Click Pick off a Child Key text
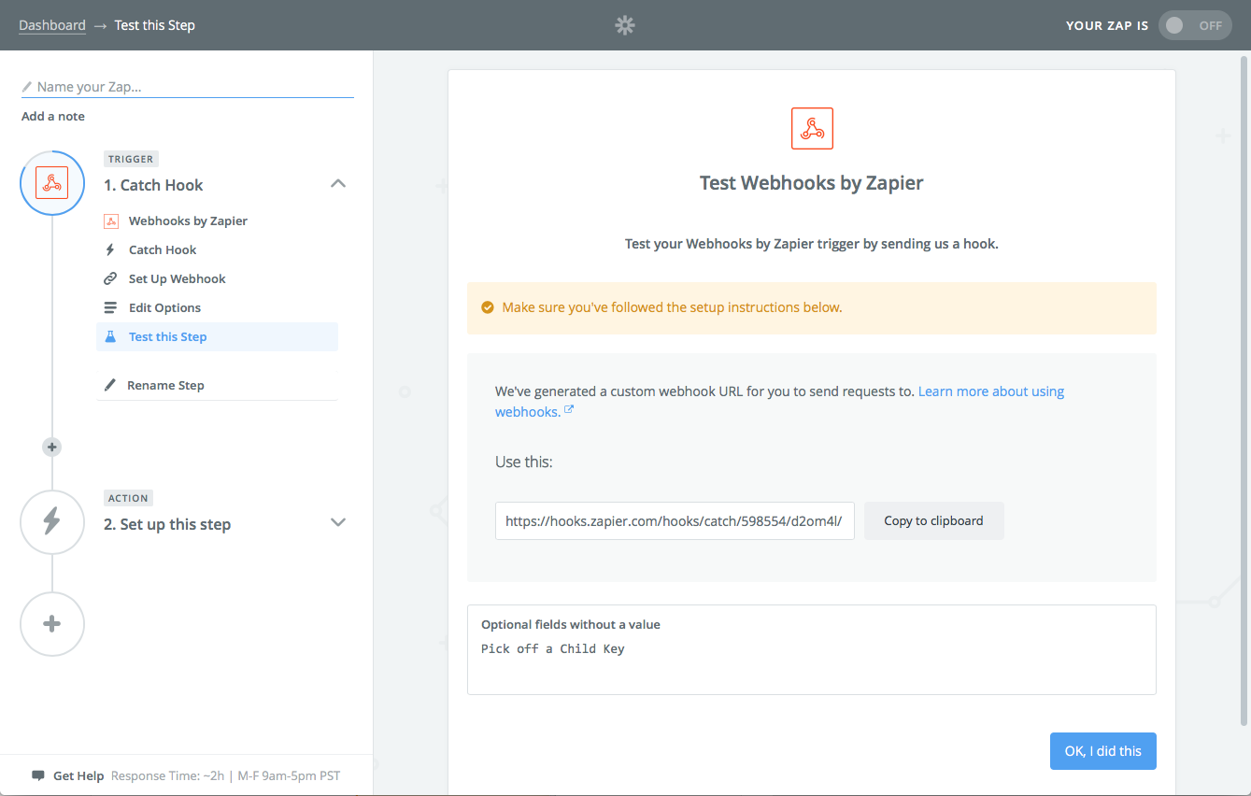Image resolution: width=1251 pixels, height=796 pixels. click(553, 648)
